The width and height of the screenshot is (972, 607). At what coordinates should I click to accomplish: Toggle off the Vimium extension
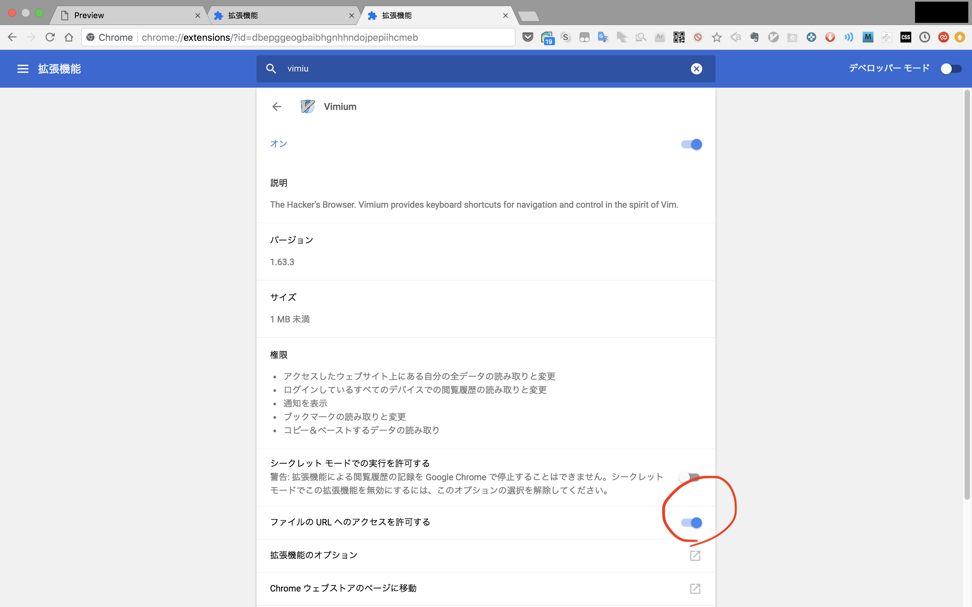click(x=692, y=144)
